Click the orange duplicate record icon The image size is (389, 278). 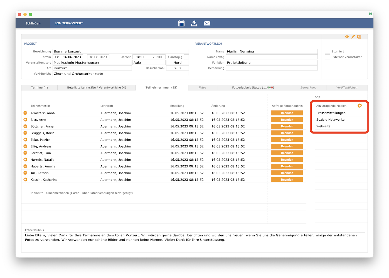pos(359,37)
